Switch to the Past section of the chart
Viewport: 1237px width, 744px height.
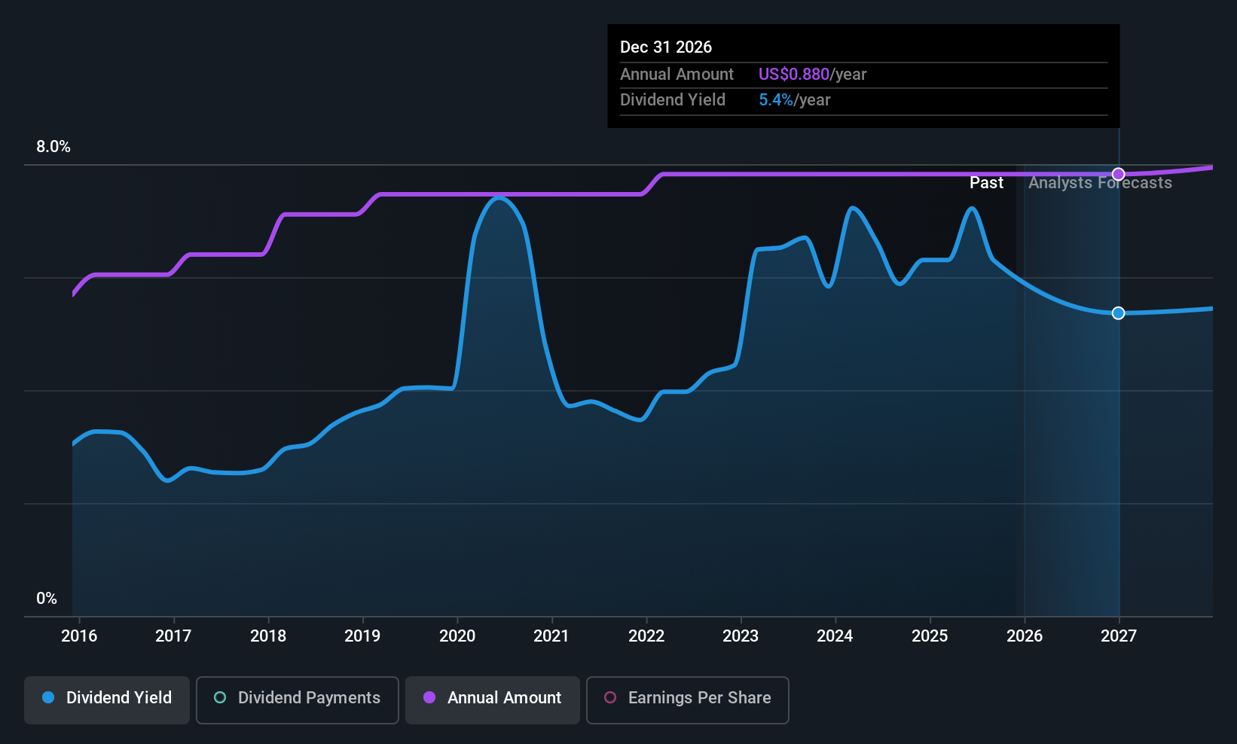(986, 182)
